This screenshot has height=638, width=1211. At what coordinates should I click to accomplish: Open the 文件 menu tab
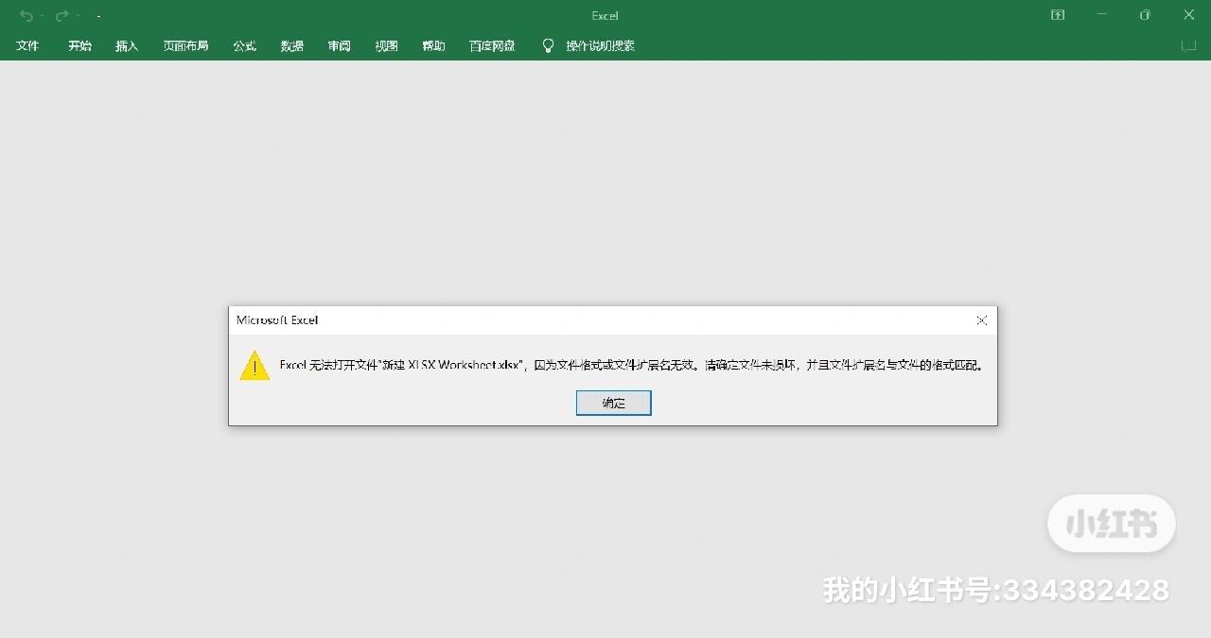pyautogui.click(x=27, y=45)
